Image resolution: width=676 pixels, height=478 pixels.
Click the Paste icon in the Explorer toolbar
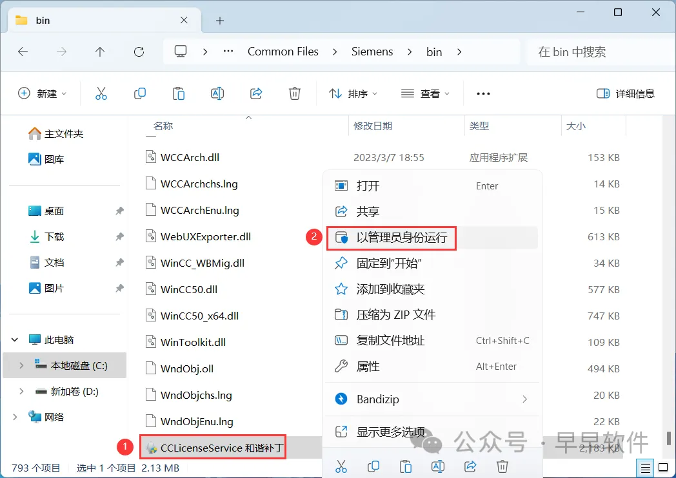(x=179, y=93)
